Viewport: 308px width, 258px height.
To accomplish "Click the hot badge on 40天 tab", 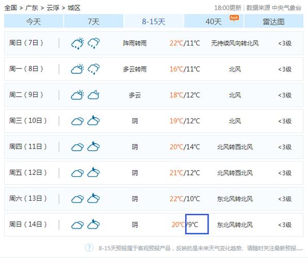I will (x=234, y=18).
